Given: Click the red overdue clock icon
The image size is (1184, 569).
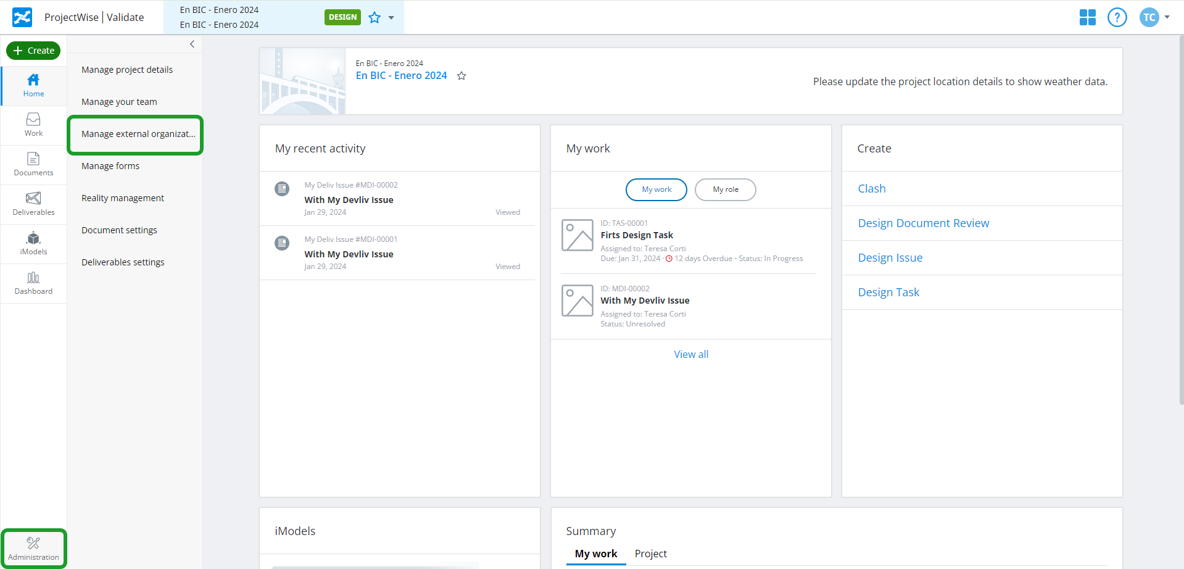Looking at the screenshot, I should [669, 259].
